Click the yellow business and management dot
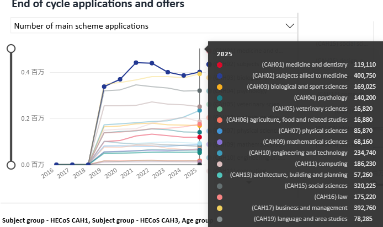Viewport: 383px width, 227px height. click(x=220, y=208)
